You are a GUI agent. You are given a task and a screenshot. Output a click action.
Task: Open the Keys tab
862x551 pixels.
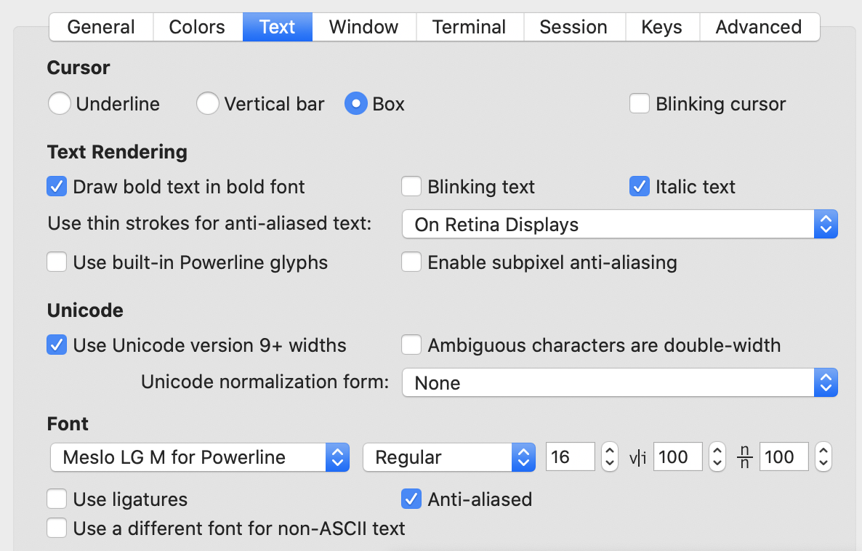click(x=661, y=27)
